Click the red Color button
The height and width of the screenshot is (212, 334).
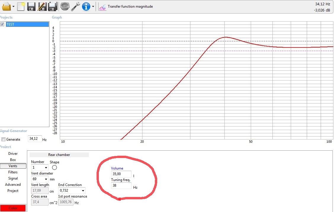(13, 208)
